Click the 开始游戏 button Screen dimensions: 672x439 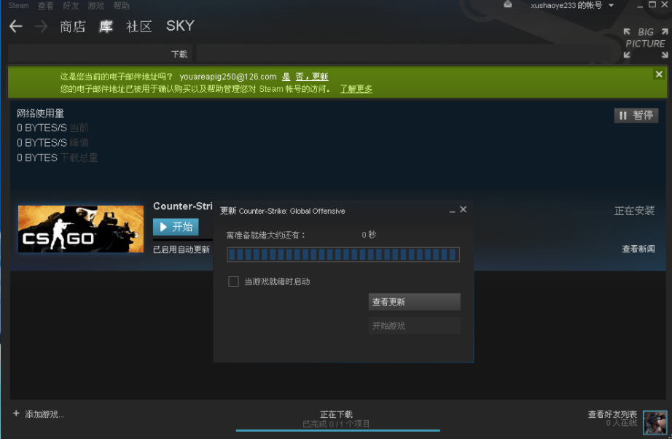[415, 326]
